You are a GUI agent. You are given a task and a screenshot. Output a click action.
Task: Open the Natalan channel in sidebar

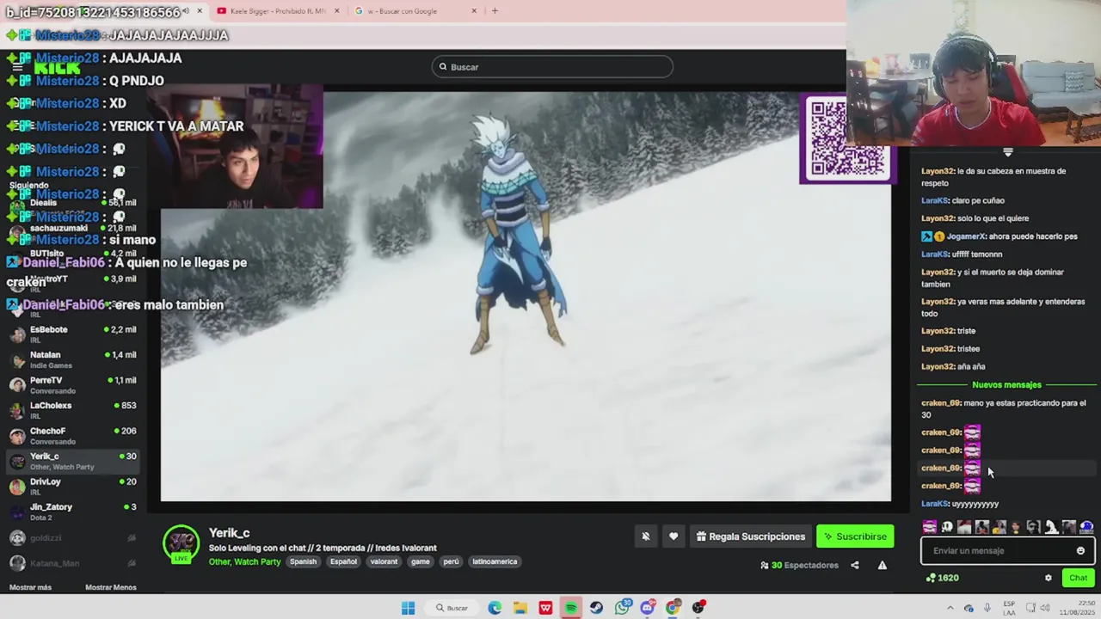[72, 359]
